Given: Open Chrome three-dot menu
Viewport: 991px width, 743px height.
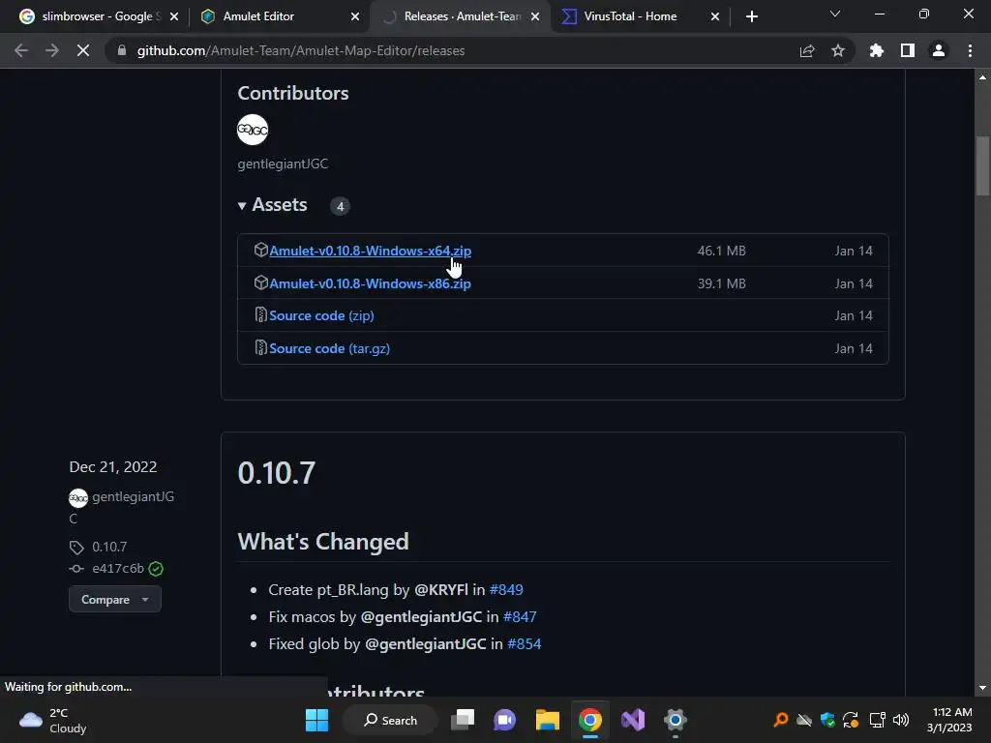Looking at the screenshot, I should tap(970, 50).
